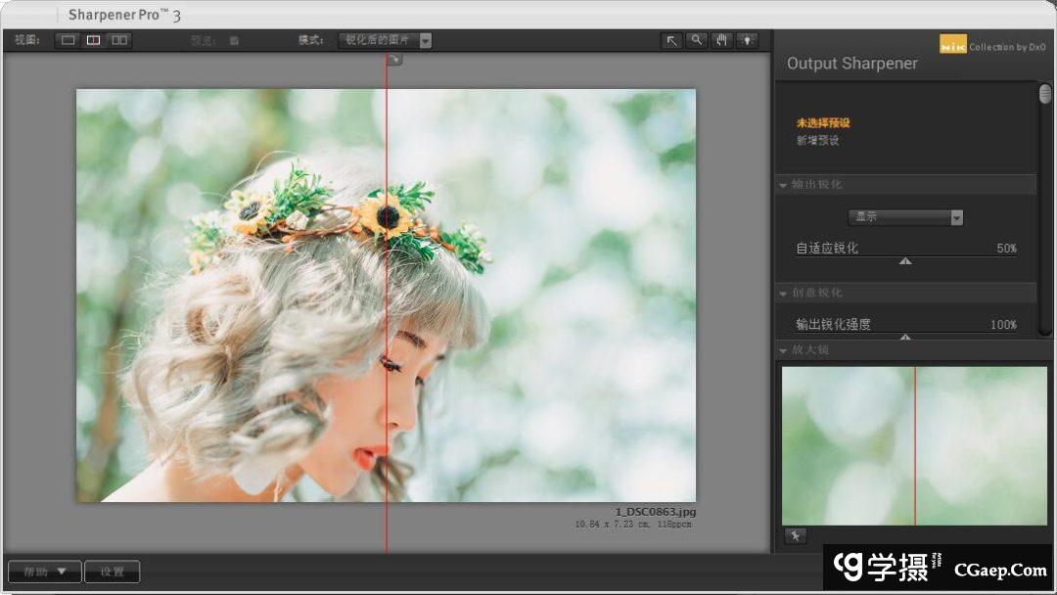Click 新增预设 to add a preset
The height and width of the screenshot is (595, 1057).
[x=817, y=141]
